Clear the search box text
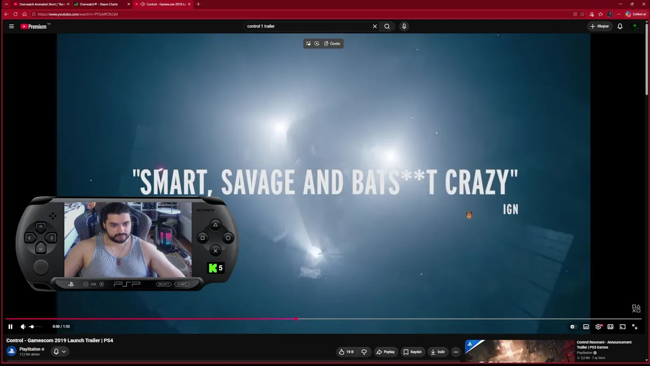This screenshot has width=650, height=366. pos(375,26)
